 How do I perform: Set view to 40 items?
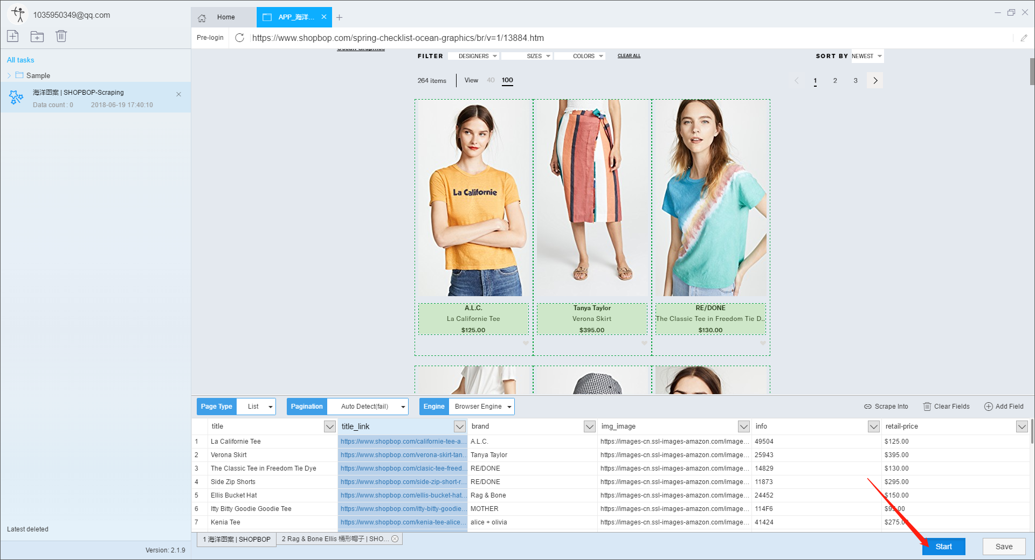point(491,80)
